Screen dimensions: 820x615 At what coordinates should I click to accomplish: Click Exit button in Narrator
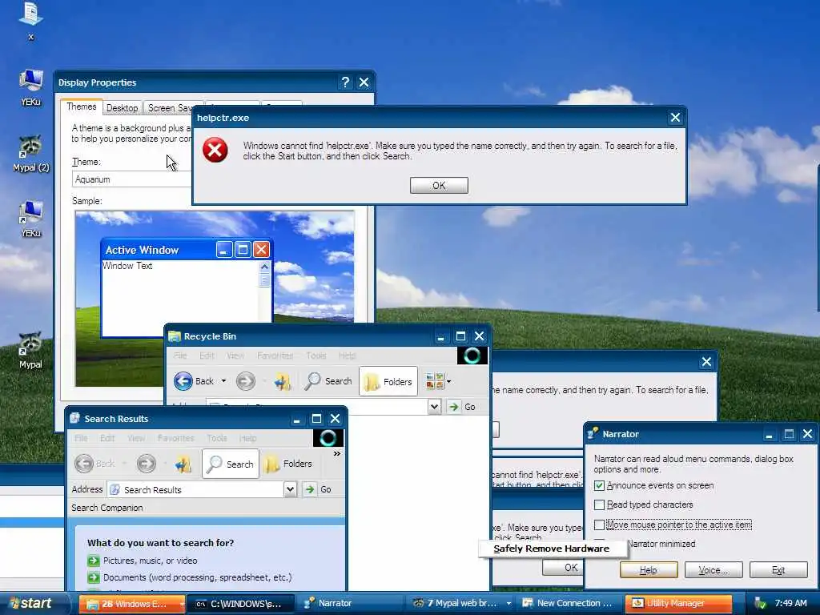click(778, 570)
